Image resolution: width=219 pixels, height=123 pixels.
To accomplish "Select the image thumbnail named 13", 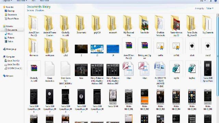I will coord(97,50).
